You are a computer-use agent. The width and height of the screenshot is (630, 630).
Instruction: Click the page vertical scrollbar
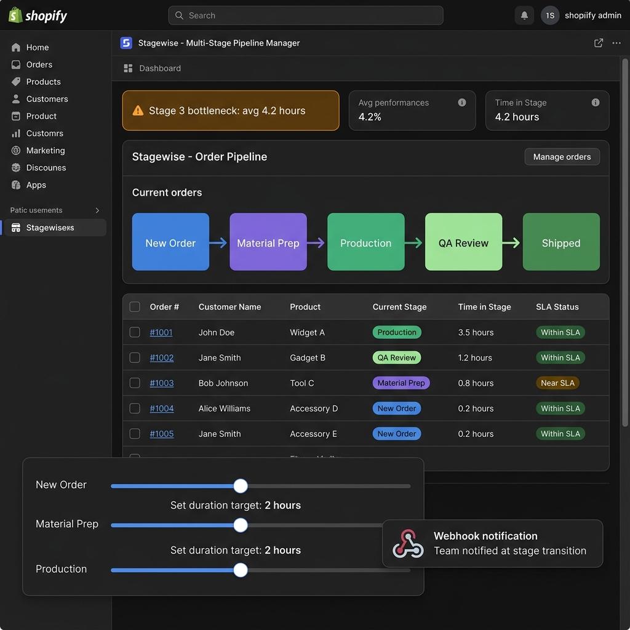(x=624, y=242)
